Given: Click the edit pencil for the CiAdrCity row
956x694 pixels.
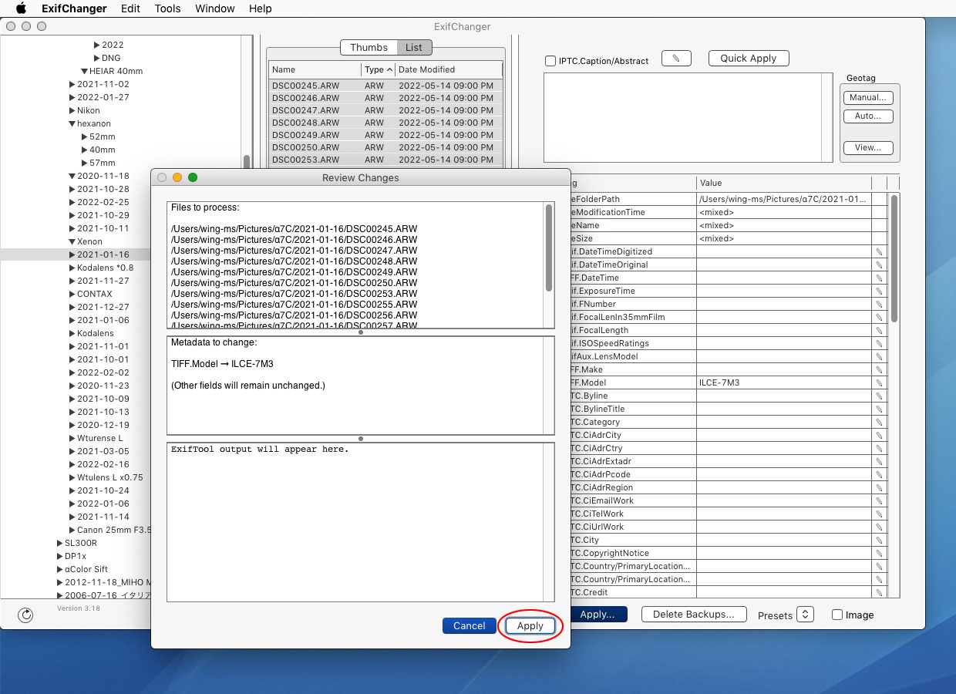Looking at the screenshot, I should [x=878, y=435].
